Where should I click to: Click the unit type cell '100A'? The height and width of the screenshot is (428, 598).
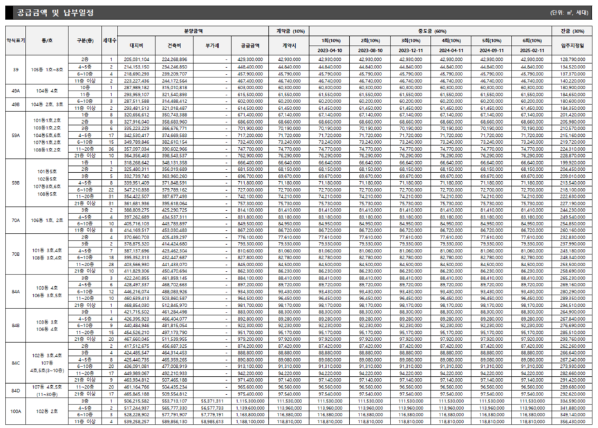tap(15, 411)
